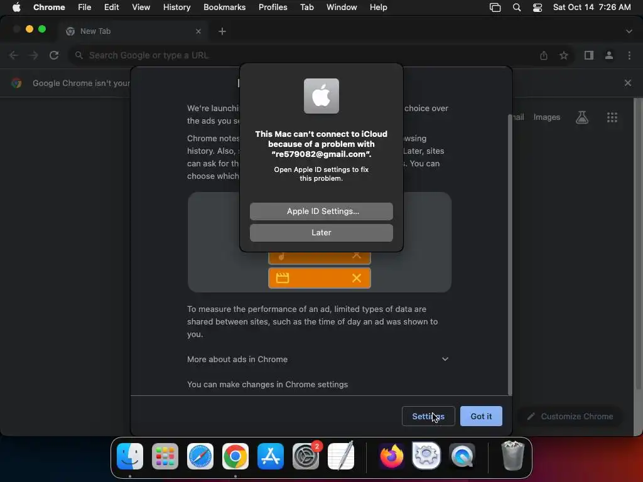Open Google apps grid
Screen dimensions: 643x482
tap(612, 117)
